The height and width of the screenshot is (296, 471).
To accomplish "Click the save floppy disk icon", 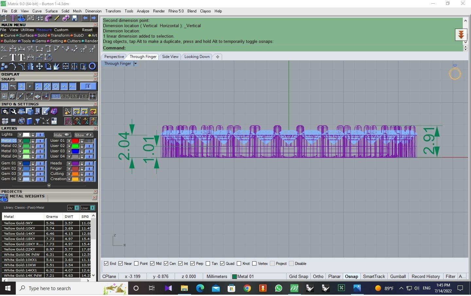I will (75, 18).
